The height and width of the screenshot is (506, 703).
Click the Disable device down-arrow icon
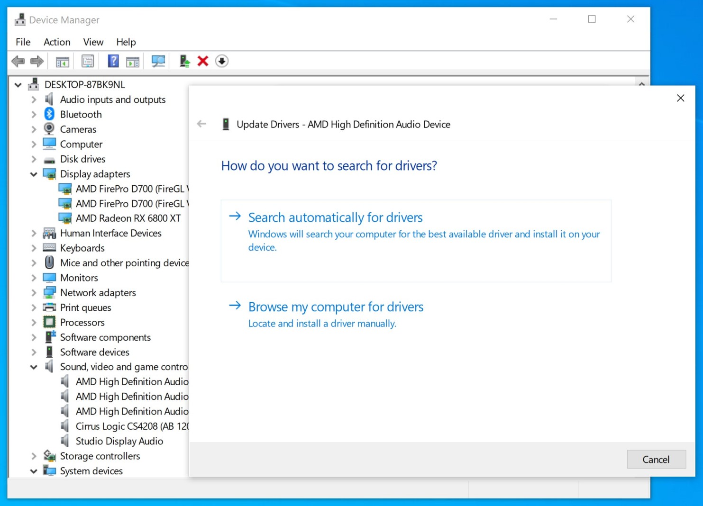(x=222, y=61)
